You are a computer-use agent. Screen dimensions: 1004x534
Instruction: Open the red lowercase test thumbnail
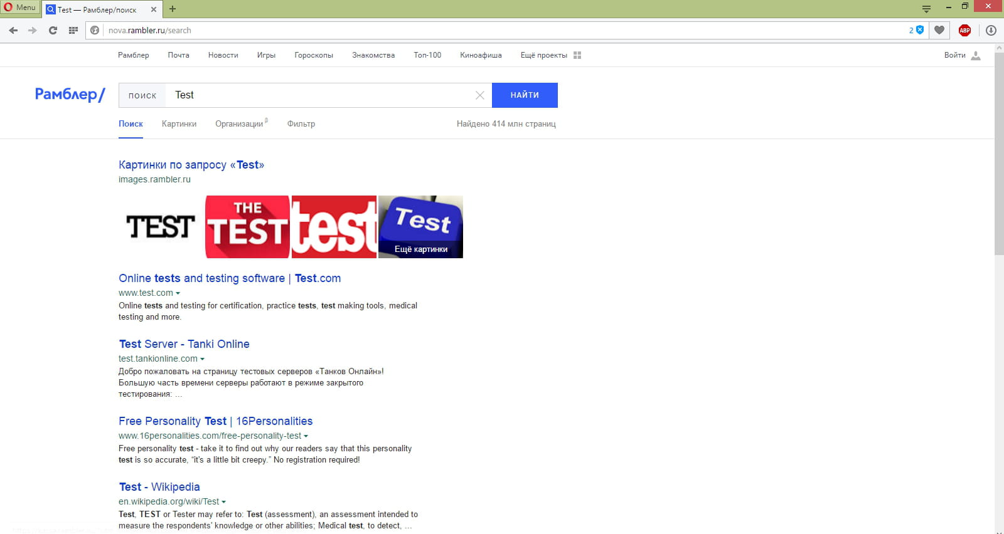[x=334, y=227]
